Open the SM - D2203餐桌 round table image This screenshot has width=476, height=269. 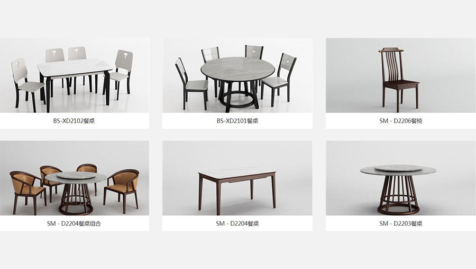point(401,178)
